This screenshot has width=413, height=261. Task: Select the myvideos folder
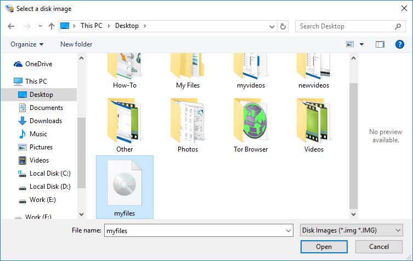(x=251, y=71)
